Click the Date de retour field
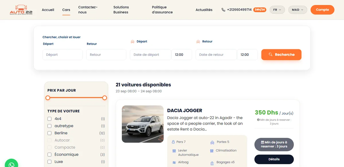This screenshot has width=344, height=167. pos(216,55)
